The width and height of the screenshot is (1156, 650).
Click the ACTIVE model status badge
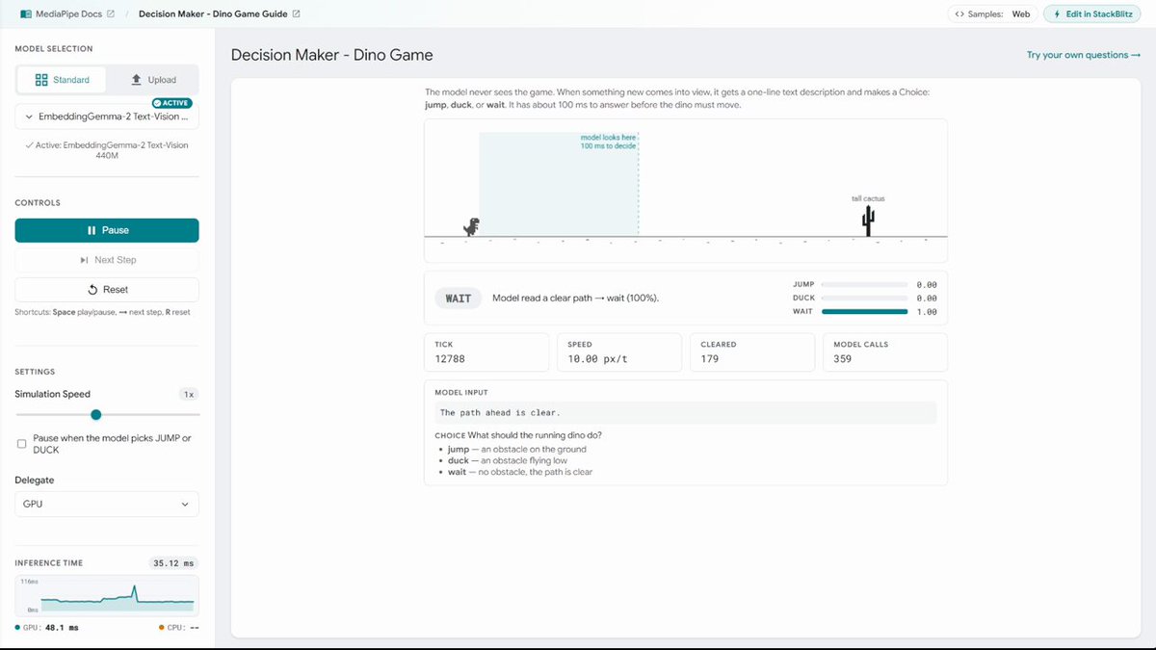tap(171, 103)
